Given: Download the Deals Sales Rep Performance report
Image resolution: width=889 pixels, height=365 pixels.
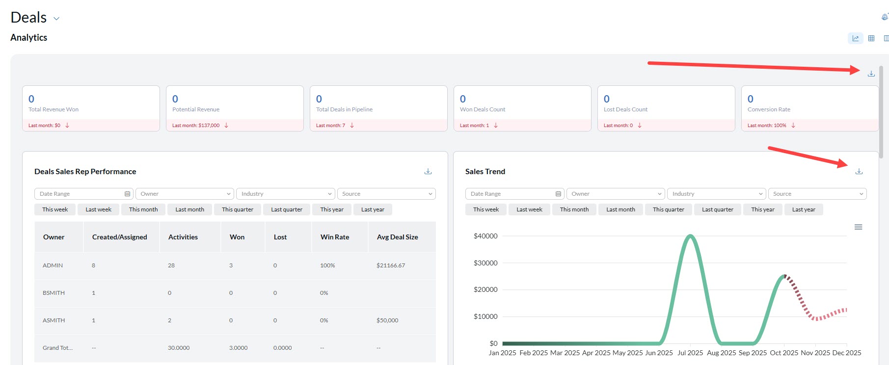Looking at the screenshot, I should point(428,171).
